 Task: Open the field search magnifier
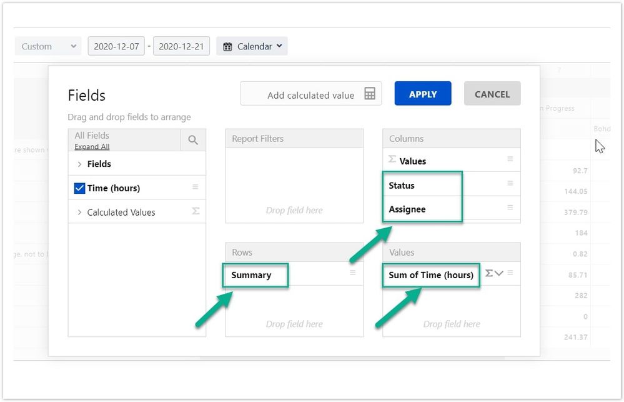pos(194,139)
